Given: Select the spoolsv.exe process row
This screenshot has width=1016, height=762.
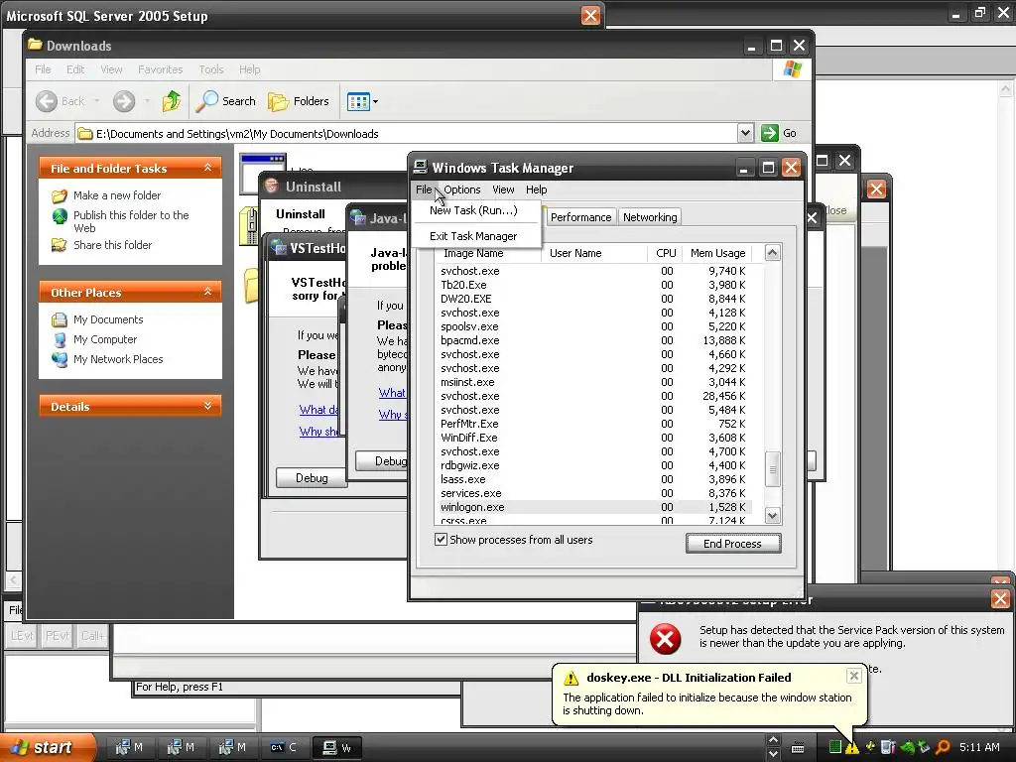Looking at the screenshot, I should point(593,326).
